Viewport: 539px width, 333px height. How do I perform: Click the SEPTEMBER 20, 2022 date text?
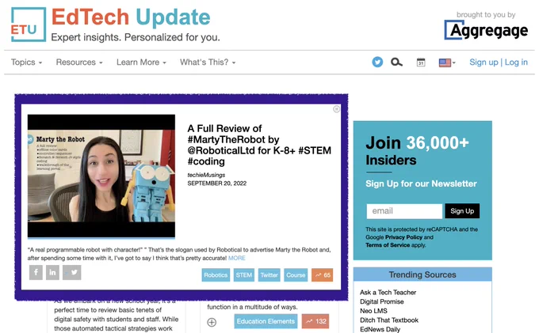(217, 184)
